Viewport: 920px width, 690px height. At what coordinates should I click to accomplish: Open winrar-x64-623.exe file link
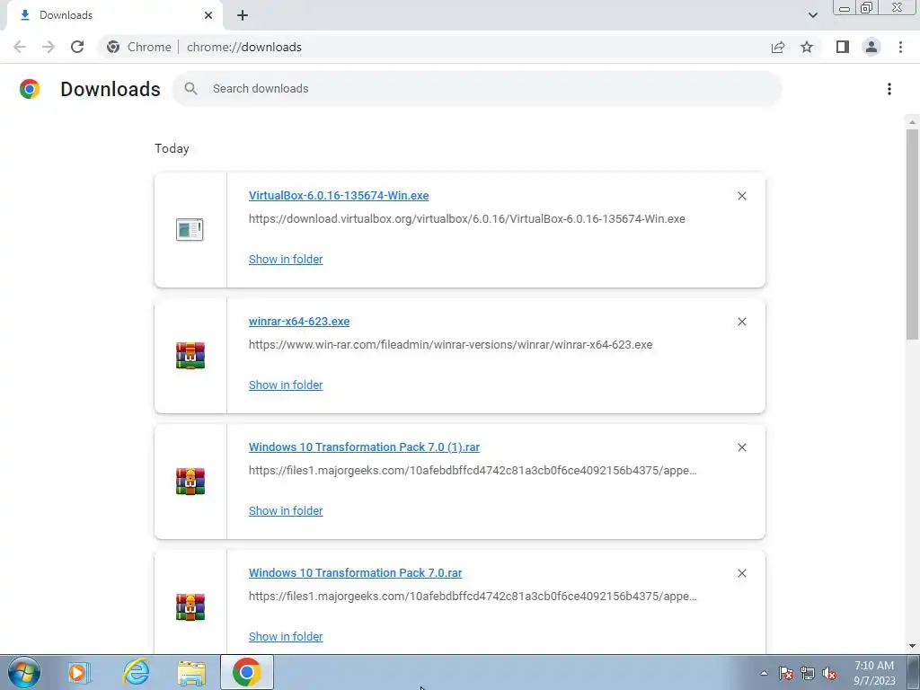[299, 322]
